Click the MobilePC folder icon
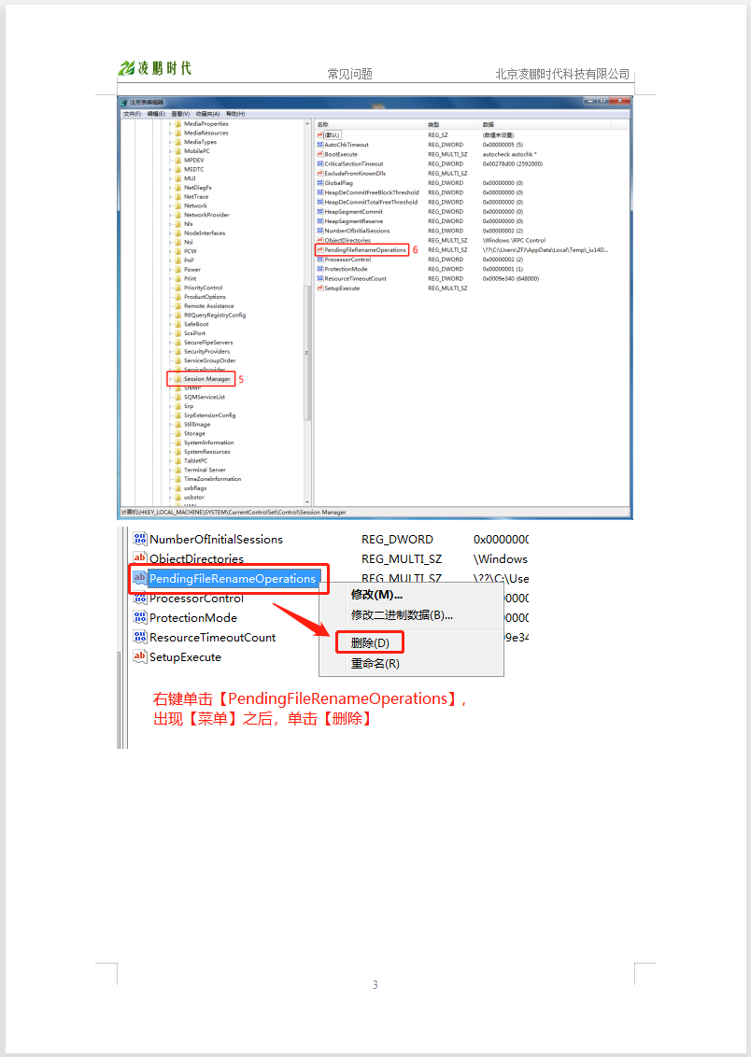751x1057 pixels. pos(178,151)
